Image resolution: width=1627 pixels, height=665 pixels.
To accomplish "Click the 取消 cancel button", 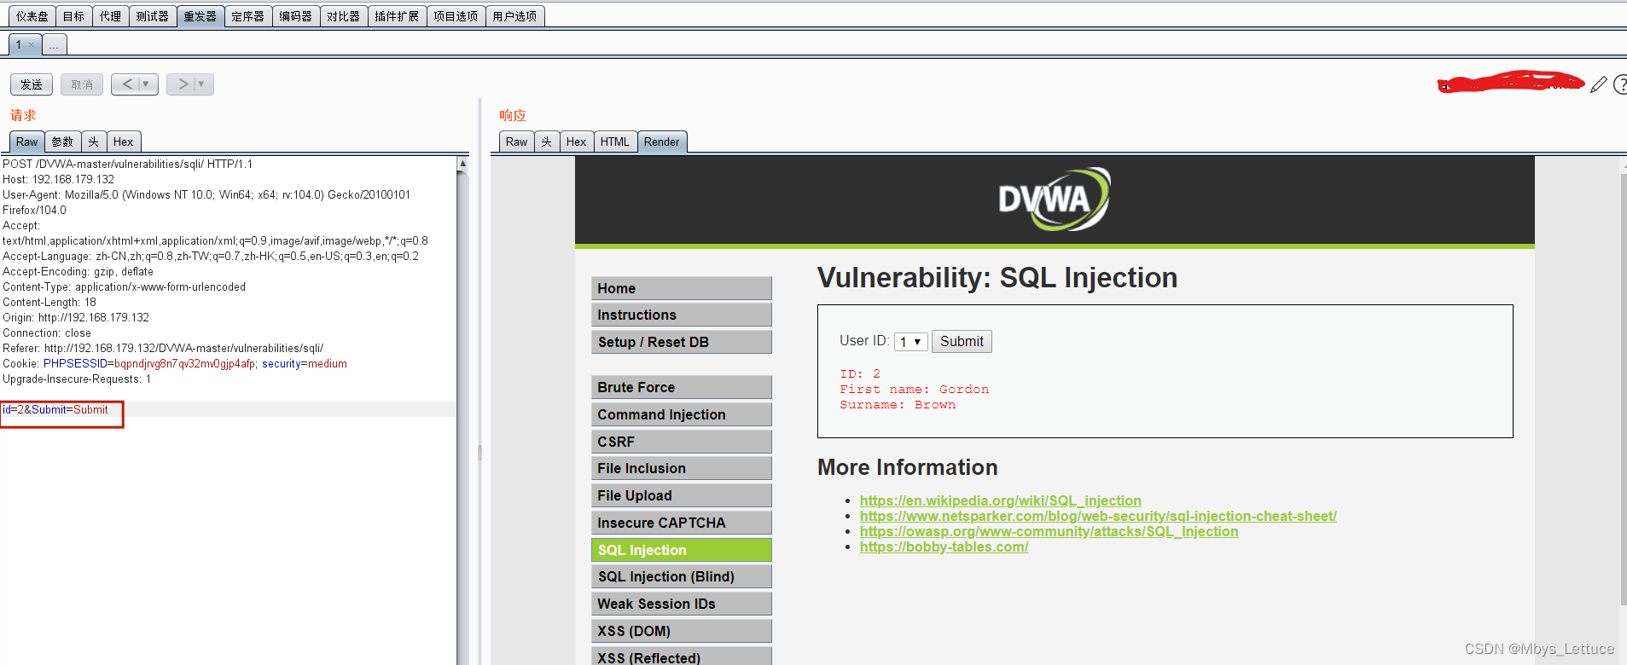I will click(82, 84).
